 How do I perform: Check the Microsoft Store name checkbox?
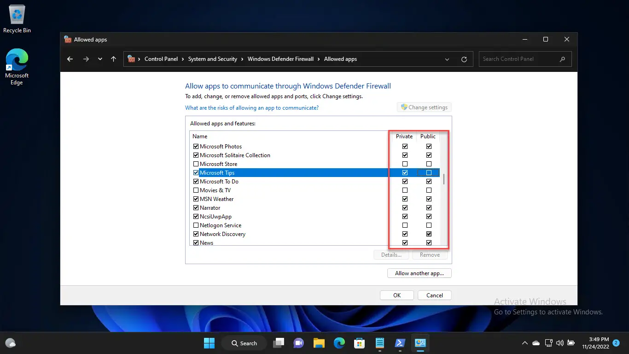click(196, 164)
